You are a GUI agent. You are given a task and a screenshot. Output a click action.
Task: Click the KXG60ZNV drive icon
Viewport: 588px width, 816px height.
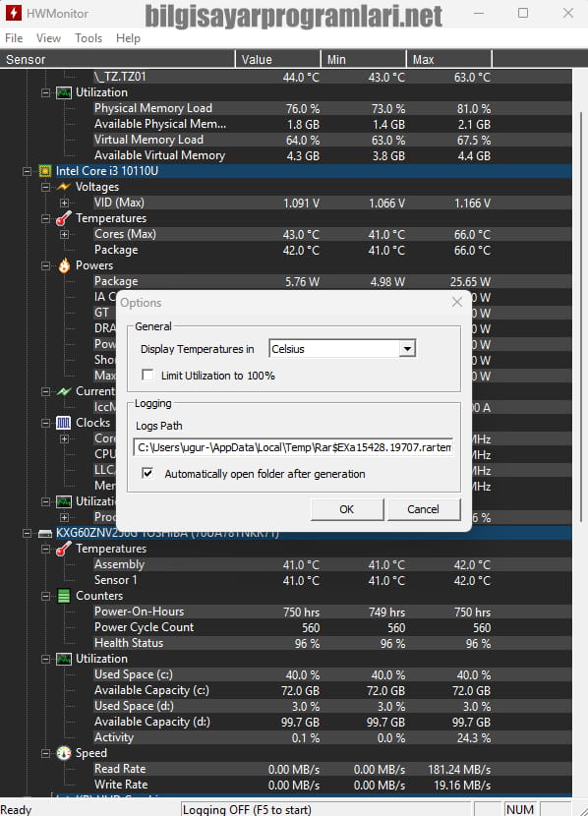pyautogui.click(x=45, y=534)
